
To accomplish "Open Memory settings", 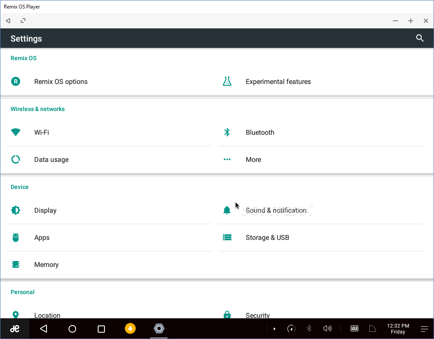I will tap(109, 265).
